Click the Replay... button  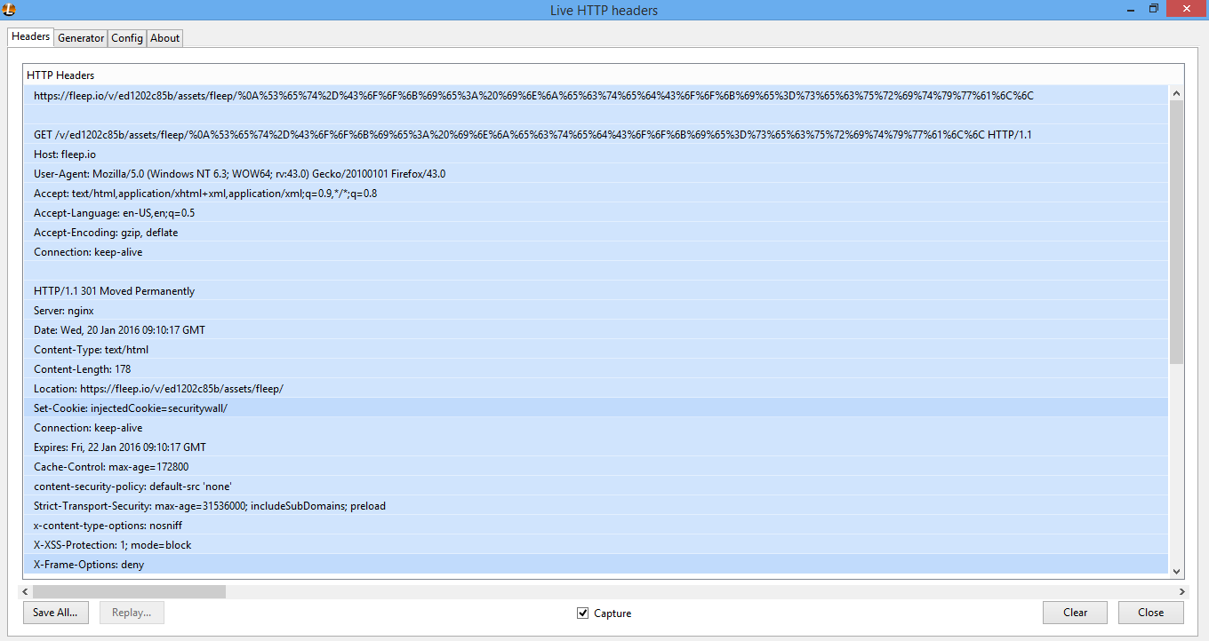(132, 613)
